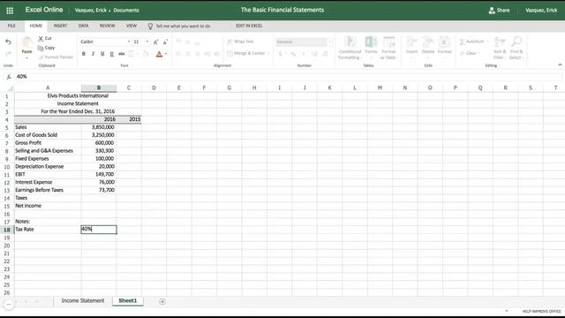Switch to the INSERT ribbon tab
The height and width of the screenshot is (318, 565).
[x=60, y=26]
